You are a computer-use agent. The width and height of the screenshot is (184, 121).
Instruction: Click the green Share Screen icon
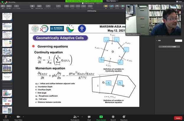101,117
